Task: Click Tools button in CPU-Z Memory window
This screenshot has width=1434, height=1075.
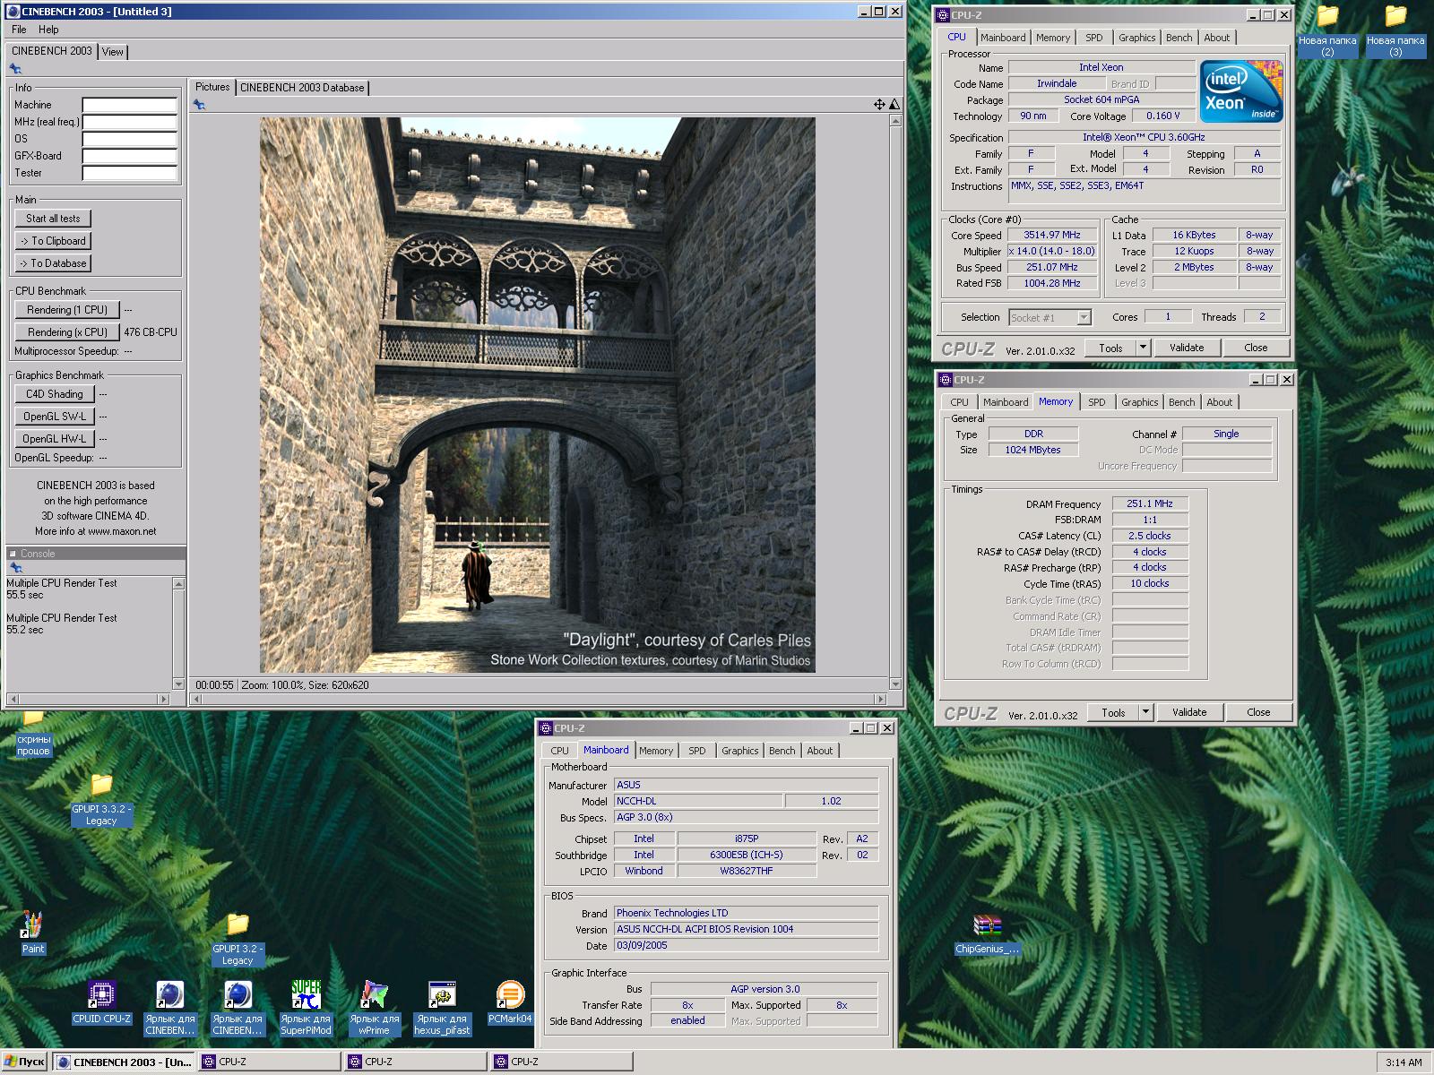Action: [1113, 712]
